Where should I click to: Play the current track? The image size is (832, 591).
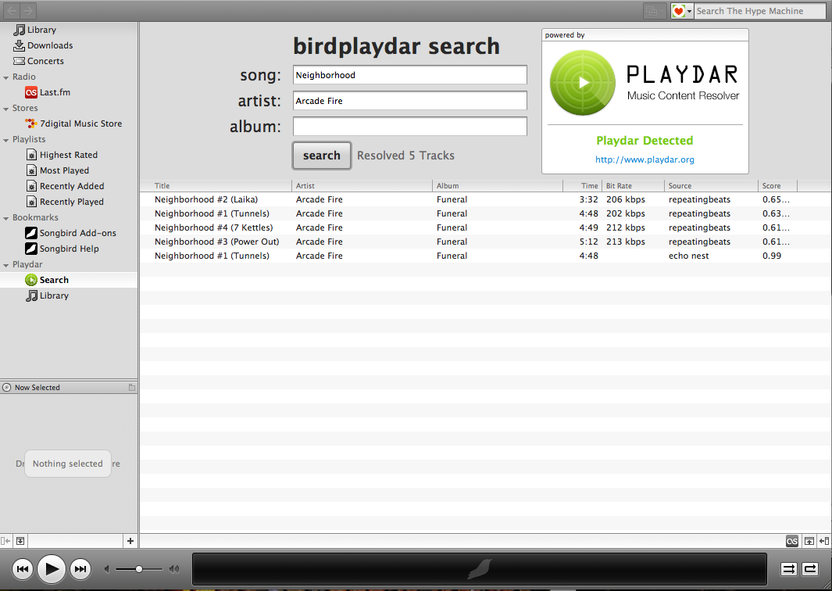pos(52,569)
